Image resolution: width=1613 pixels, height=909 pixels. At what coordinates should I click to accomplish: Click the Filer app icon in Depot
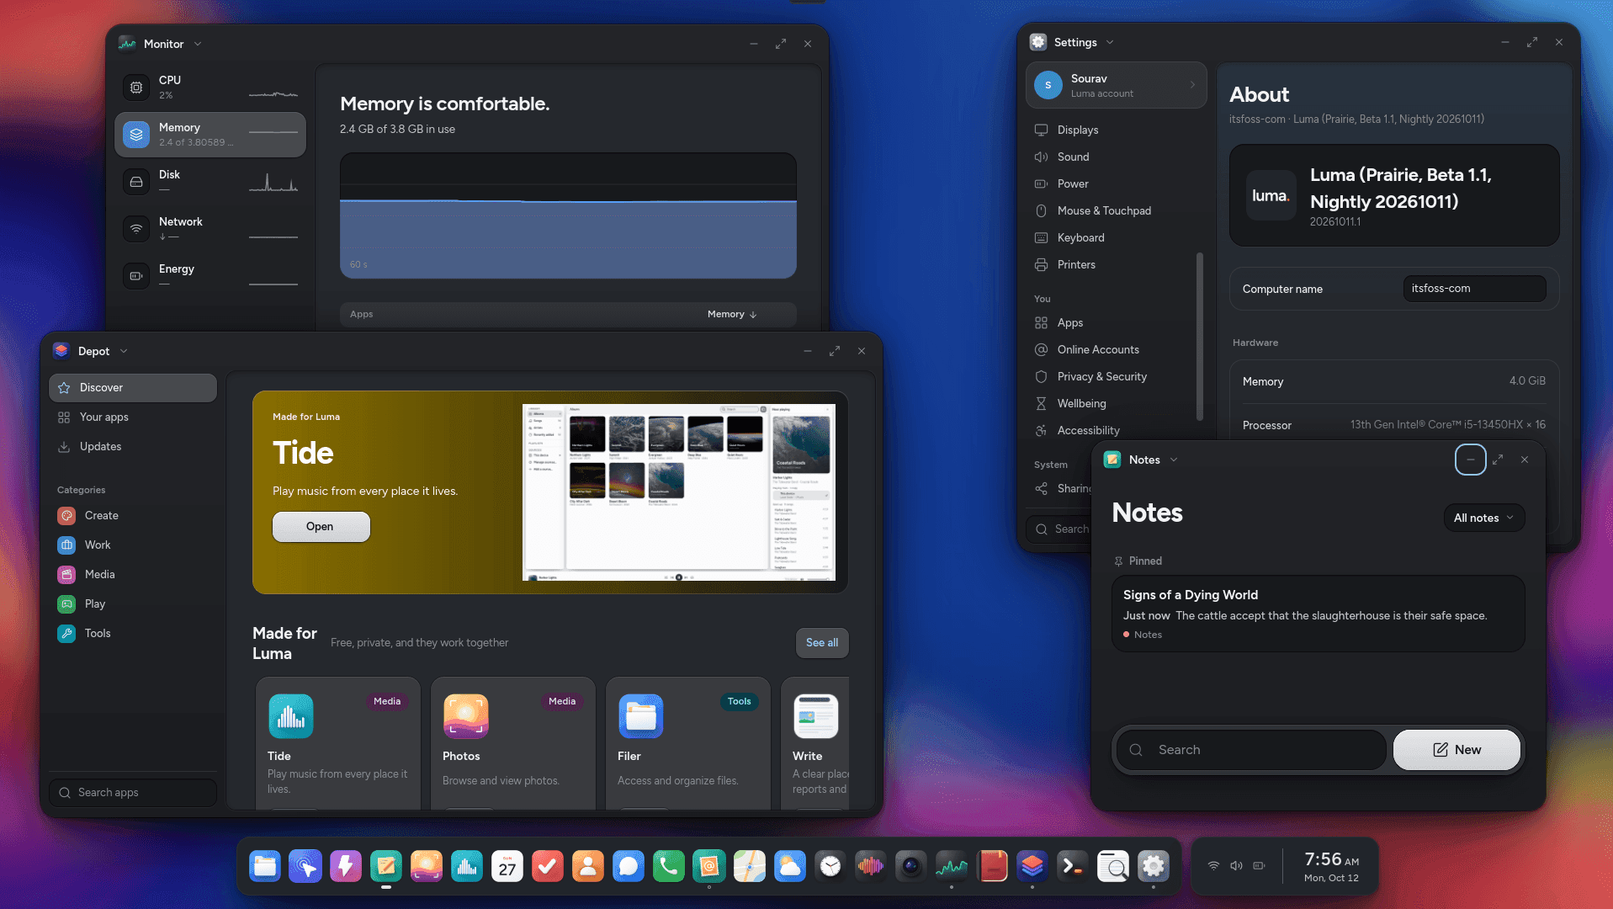(641, 716)
